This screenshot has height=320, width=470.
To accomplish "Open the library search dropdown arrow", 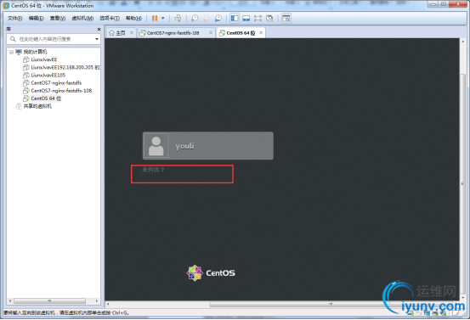I will [x=97, y=39].
